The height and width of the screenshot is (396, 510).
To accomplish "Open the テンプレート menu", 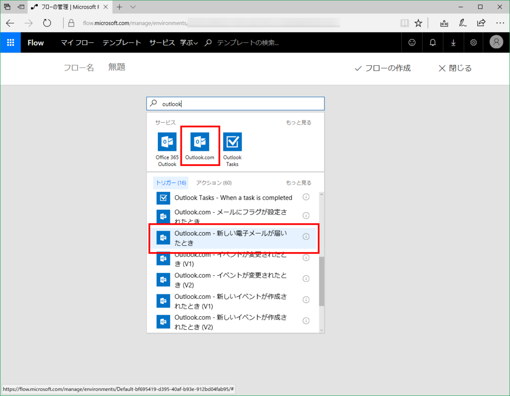I will [122, 43].
